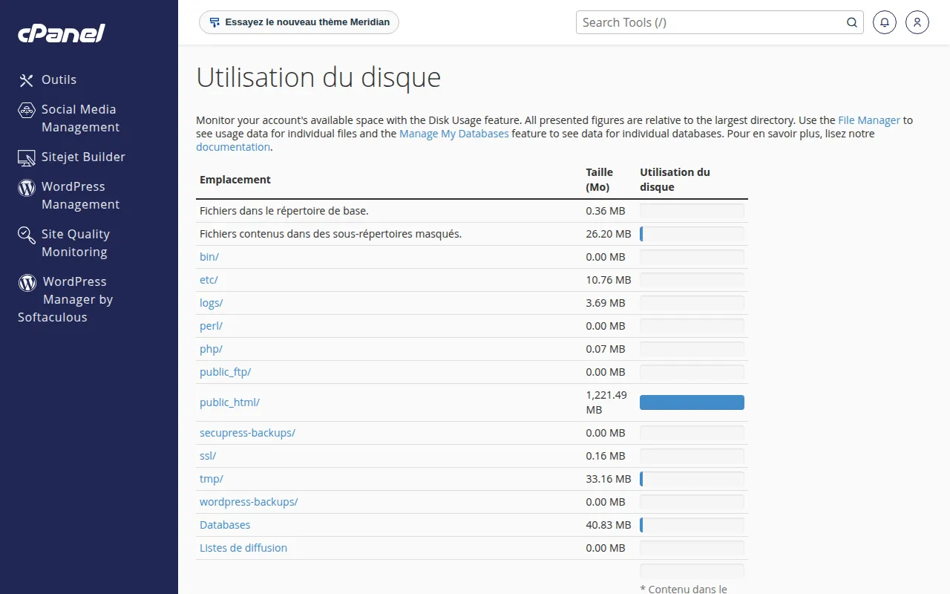
Task: Open the File Manager link
Action: pos(869,120)
